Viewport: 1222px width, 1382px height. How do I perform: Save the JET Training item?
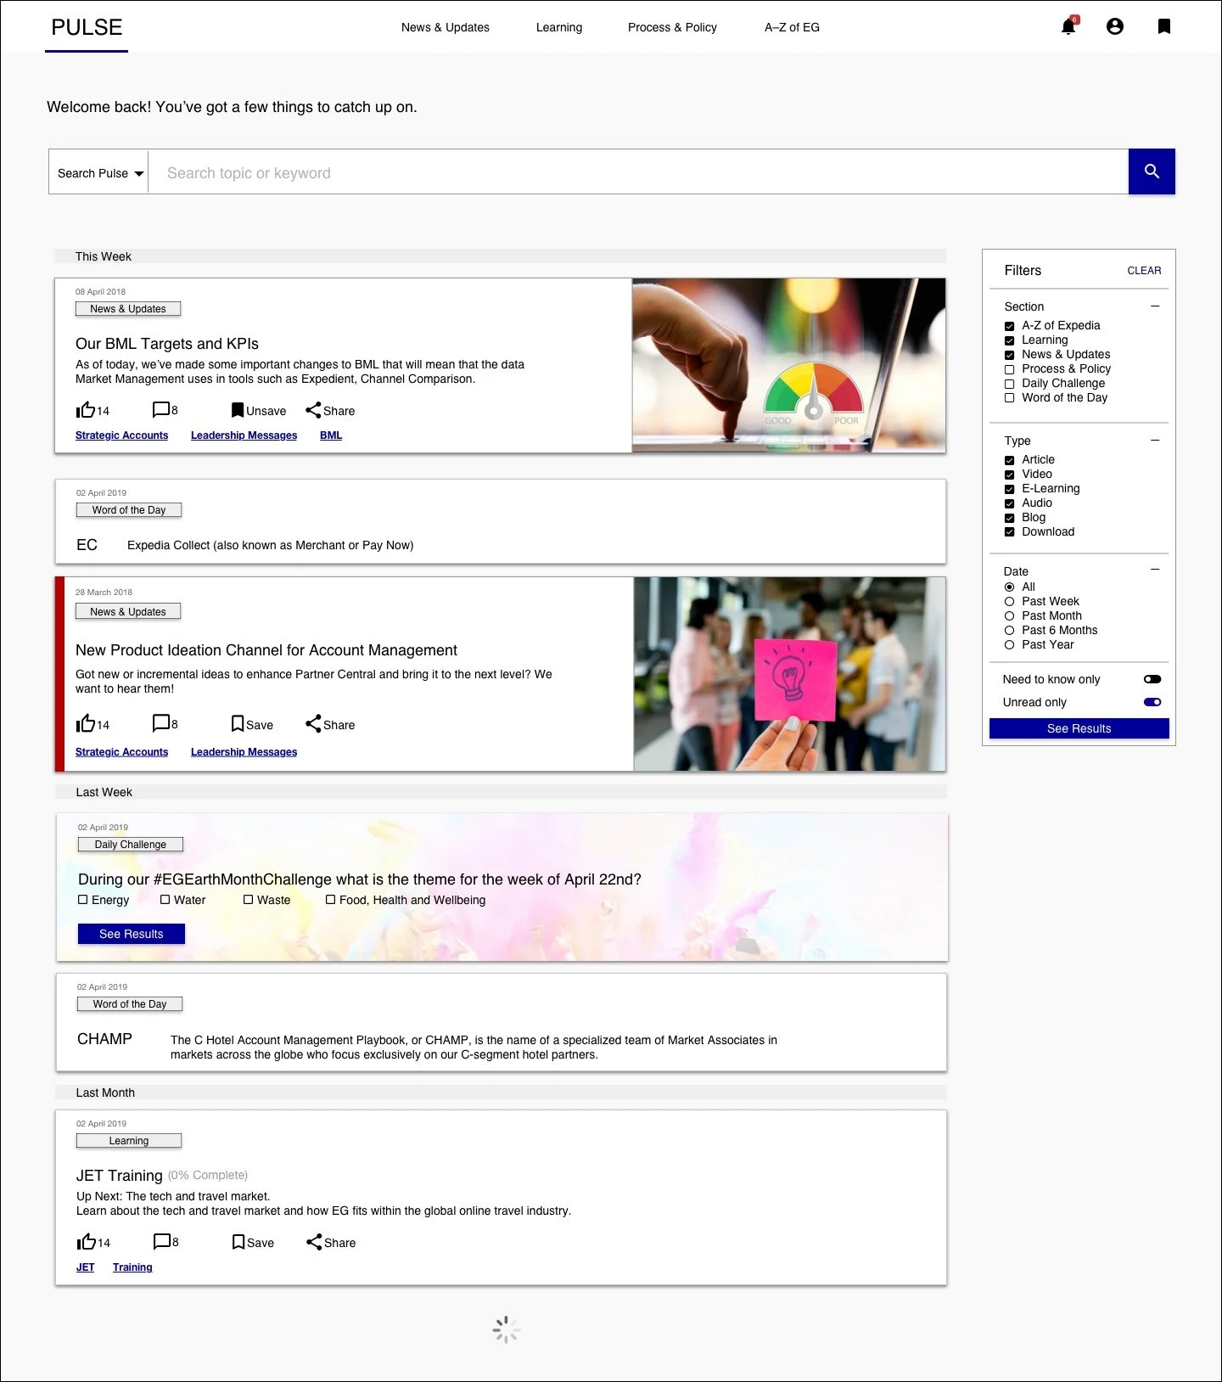(x=253, y=1242)
